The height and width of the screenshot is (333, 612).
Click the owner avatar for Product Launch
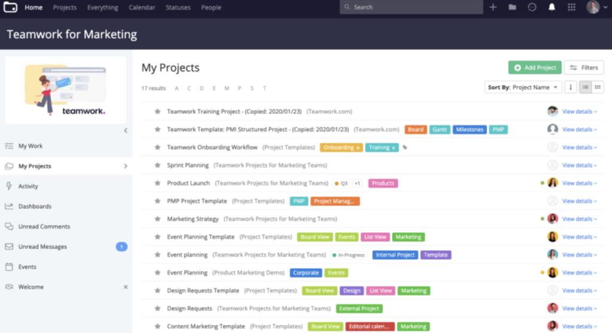click(x=552, y=183)
